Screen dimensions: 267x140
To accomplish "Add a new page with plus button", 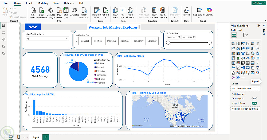I will coord(46,137).
